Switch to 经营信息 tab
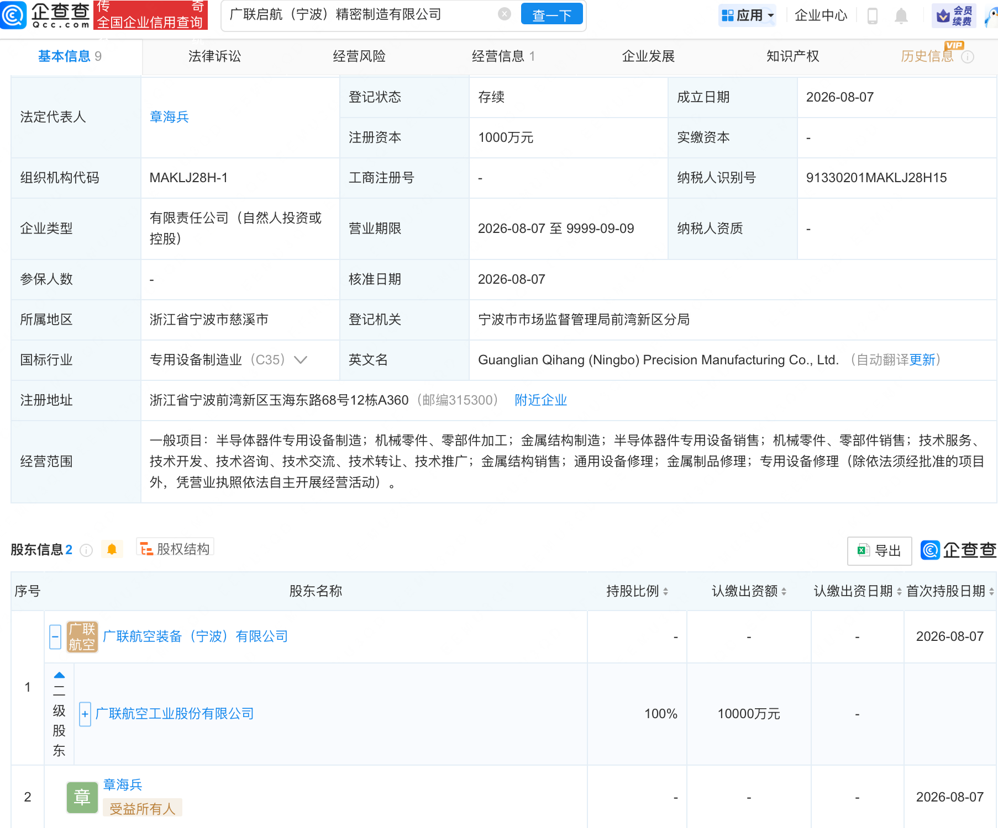The image size is (998, 828). pyautogui.click(x=503, y=56)
